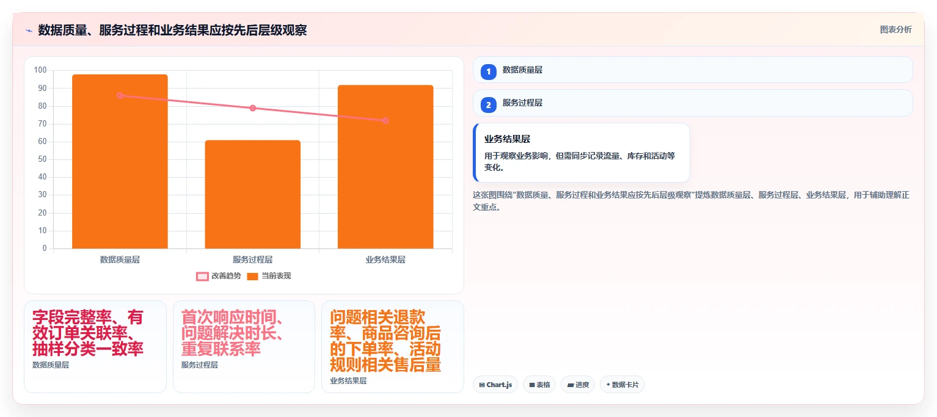The image size is (937, 417).
Task: Click the 数据质量层 orange bar in the chart
Action: (120, 161)
